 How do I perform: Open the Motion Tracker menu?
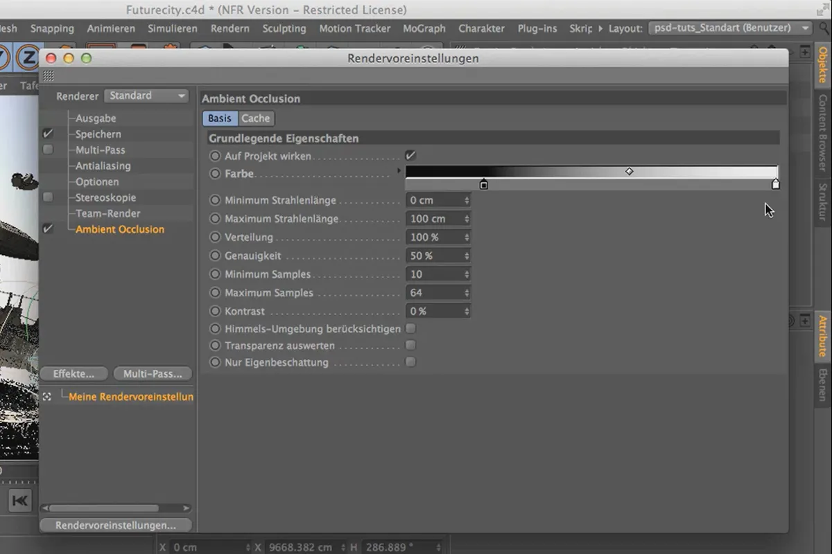pos(354,28)
